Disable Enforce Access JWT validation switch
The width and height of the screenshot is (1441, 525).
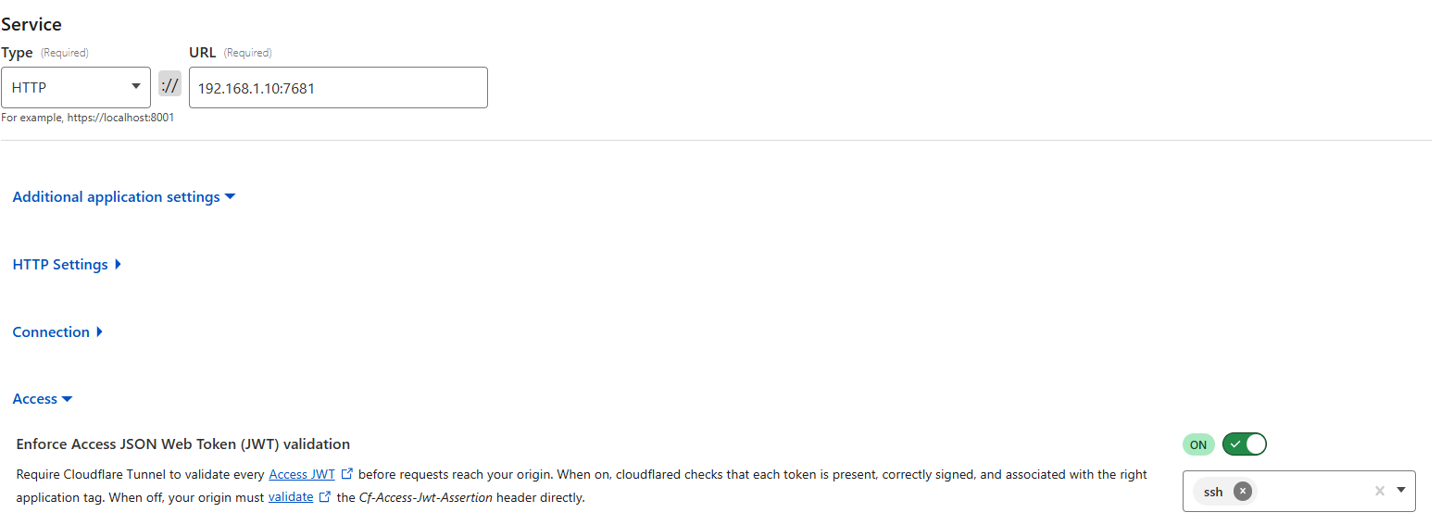tap(1244, 444)
